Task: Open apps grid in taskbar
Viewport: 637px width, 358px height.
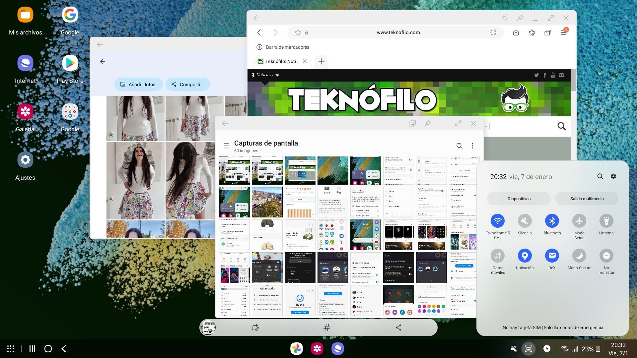Action: (11, 349)
